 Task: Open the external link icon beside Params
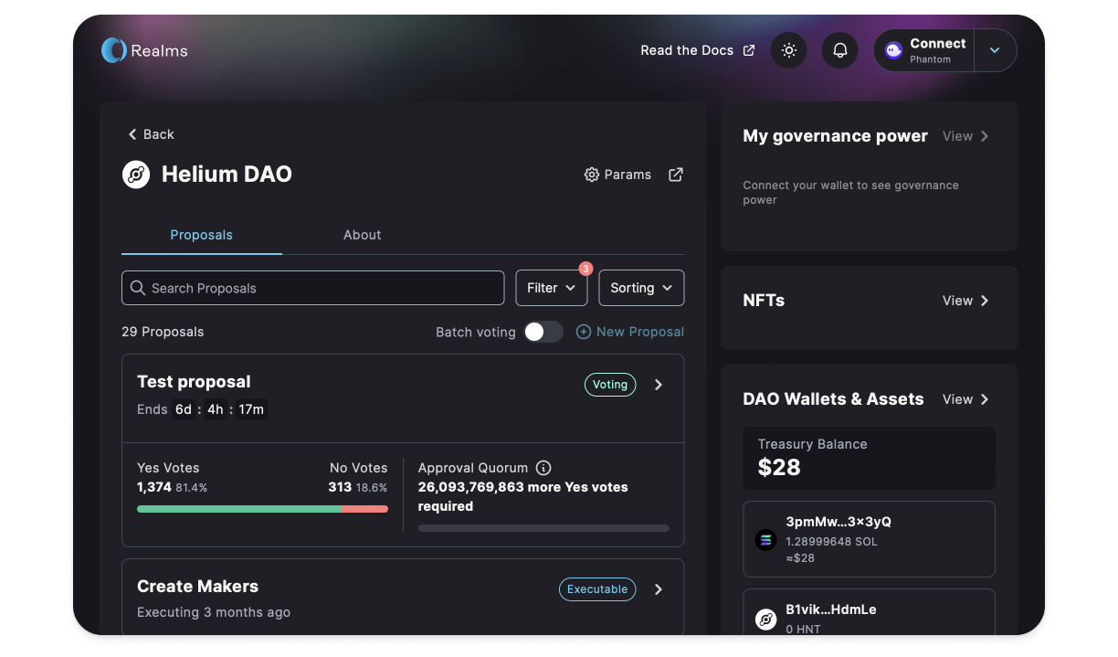676,175
